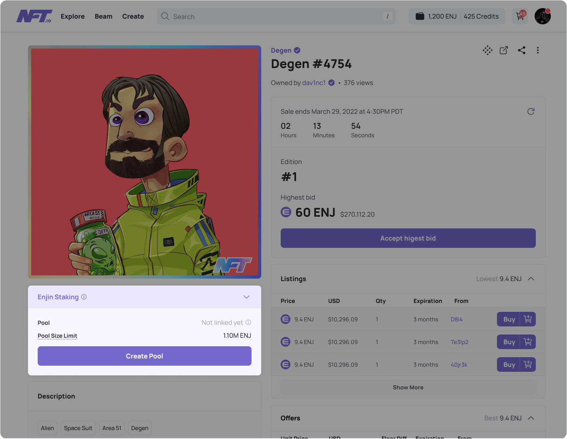Open seller D8i4 profile link
Viewport: 567px width, 439px height.
pos(456,319)
